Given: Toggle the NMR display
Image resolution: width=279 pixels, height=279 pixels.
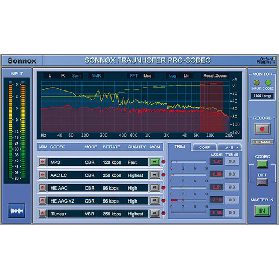Looking at the screenshot, I should [96, 76].
